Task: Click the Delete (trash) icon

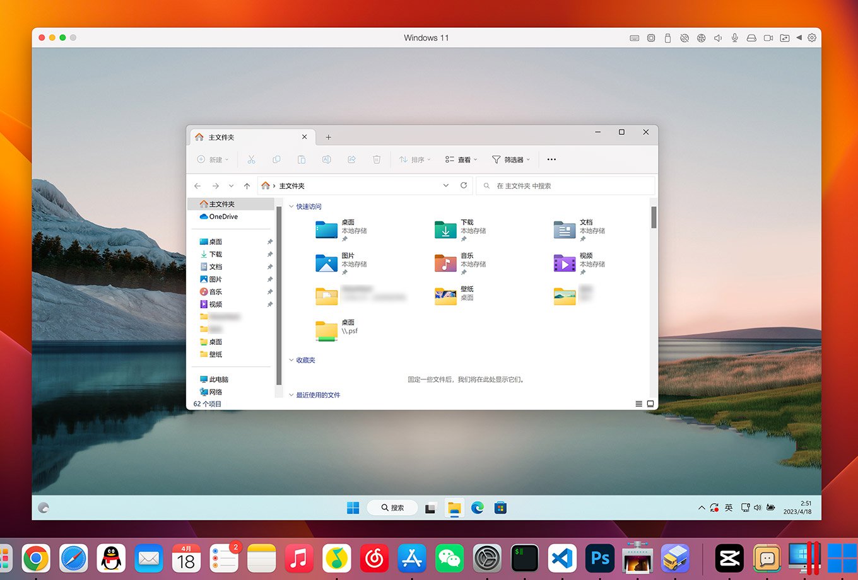Action: pos(377,159)
